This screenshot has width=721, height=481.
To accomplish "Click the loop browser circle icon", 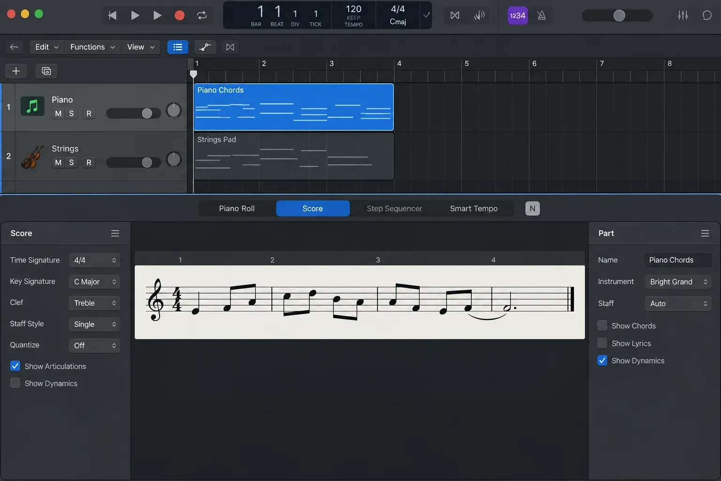I will [707, 16].
